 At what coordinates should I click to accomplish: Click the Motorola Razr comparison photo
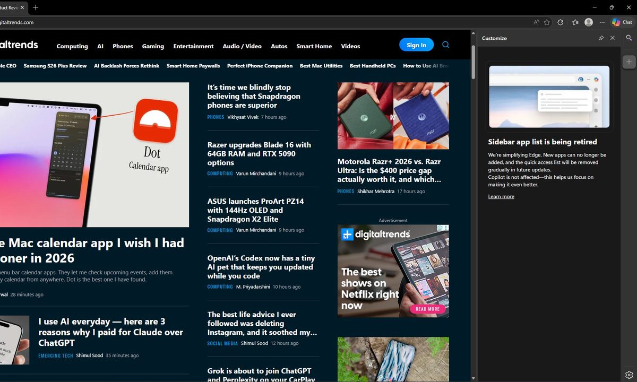point(393,116)
